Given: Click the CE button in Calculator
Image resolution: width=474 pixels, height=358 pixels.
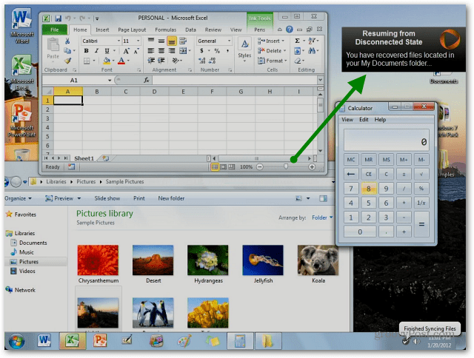Looking at the screenshot, I should pos(369,174).
